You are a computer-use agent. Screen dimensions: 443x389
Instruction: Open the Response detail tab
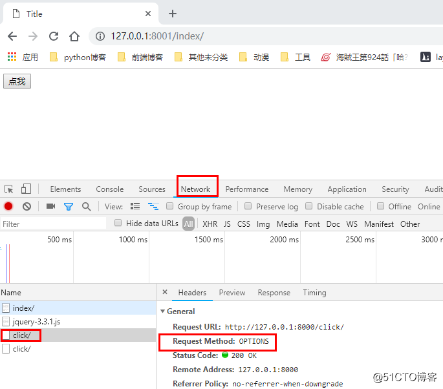[x=274, y=293]
